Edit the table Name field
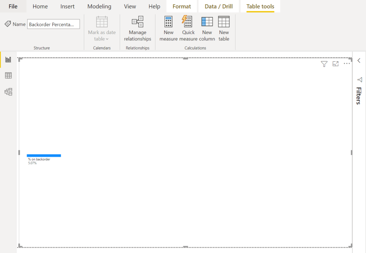The width and height of the screenshot is (366, 253). click(53, 24)
